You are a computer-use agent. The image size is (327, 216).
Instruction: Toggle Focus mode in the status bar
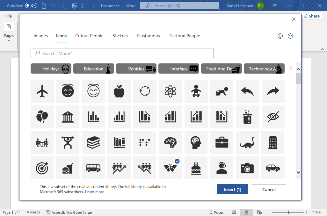pos(216,212)
